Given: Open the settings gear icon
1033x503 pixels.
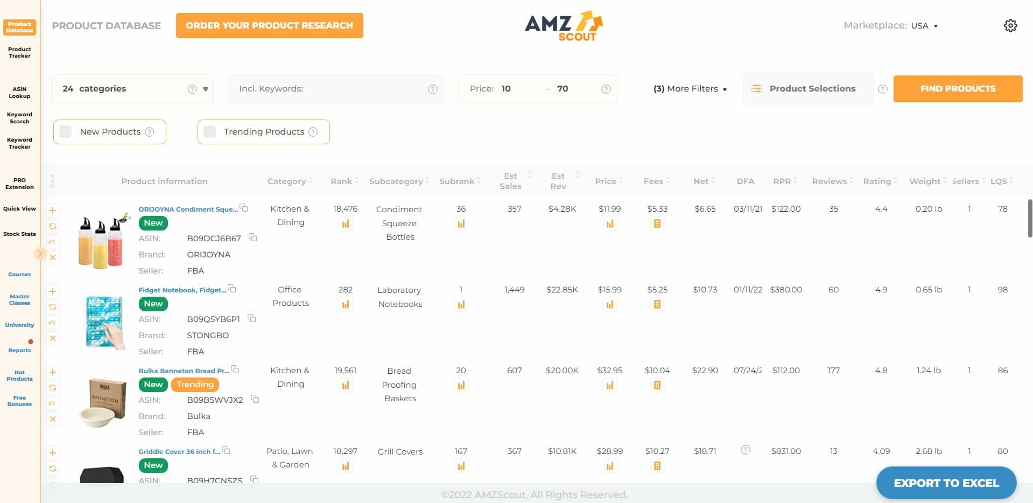Looking at the screenshot, I should pos(1010,25).
